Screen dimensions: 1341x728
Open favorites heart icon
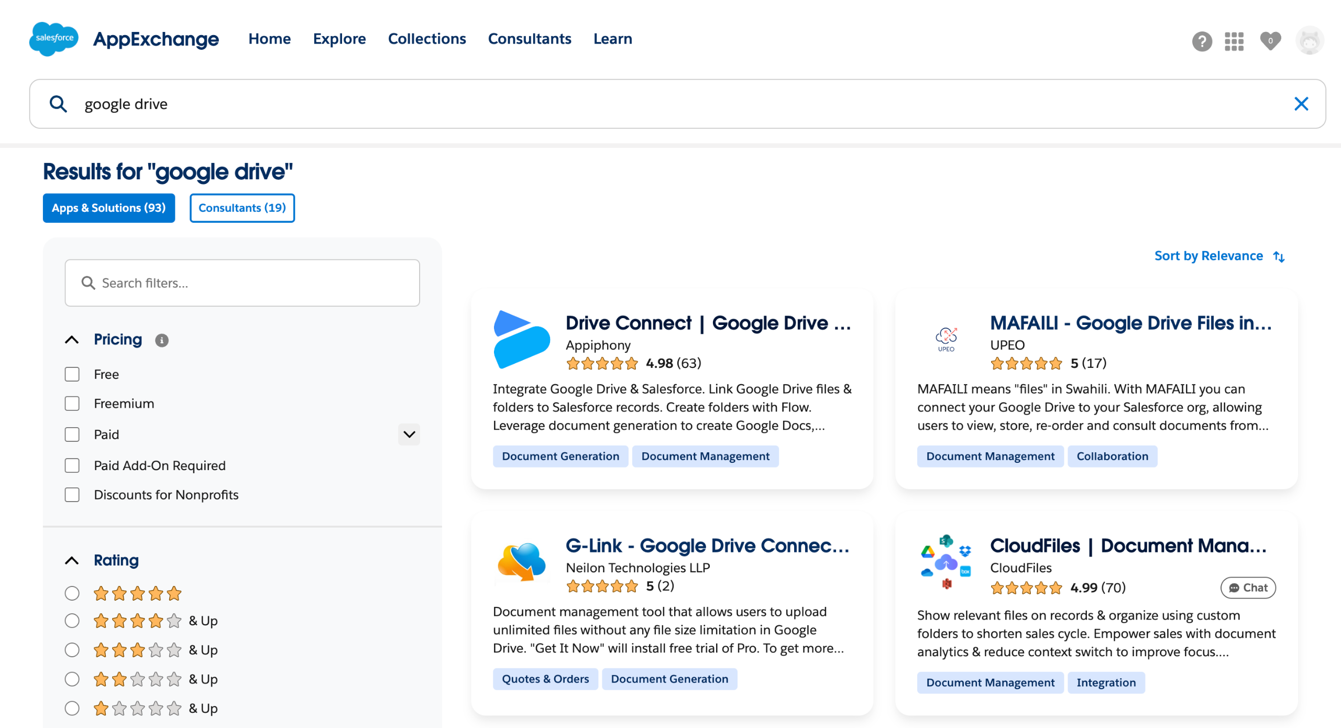coord(1270,41)
